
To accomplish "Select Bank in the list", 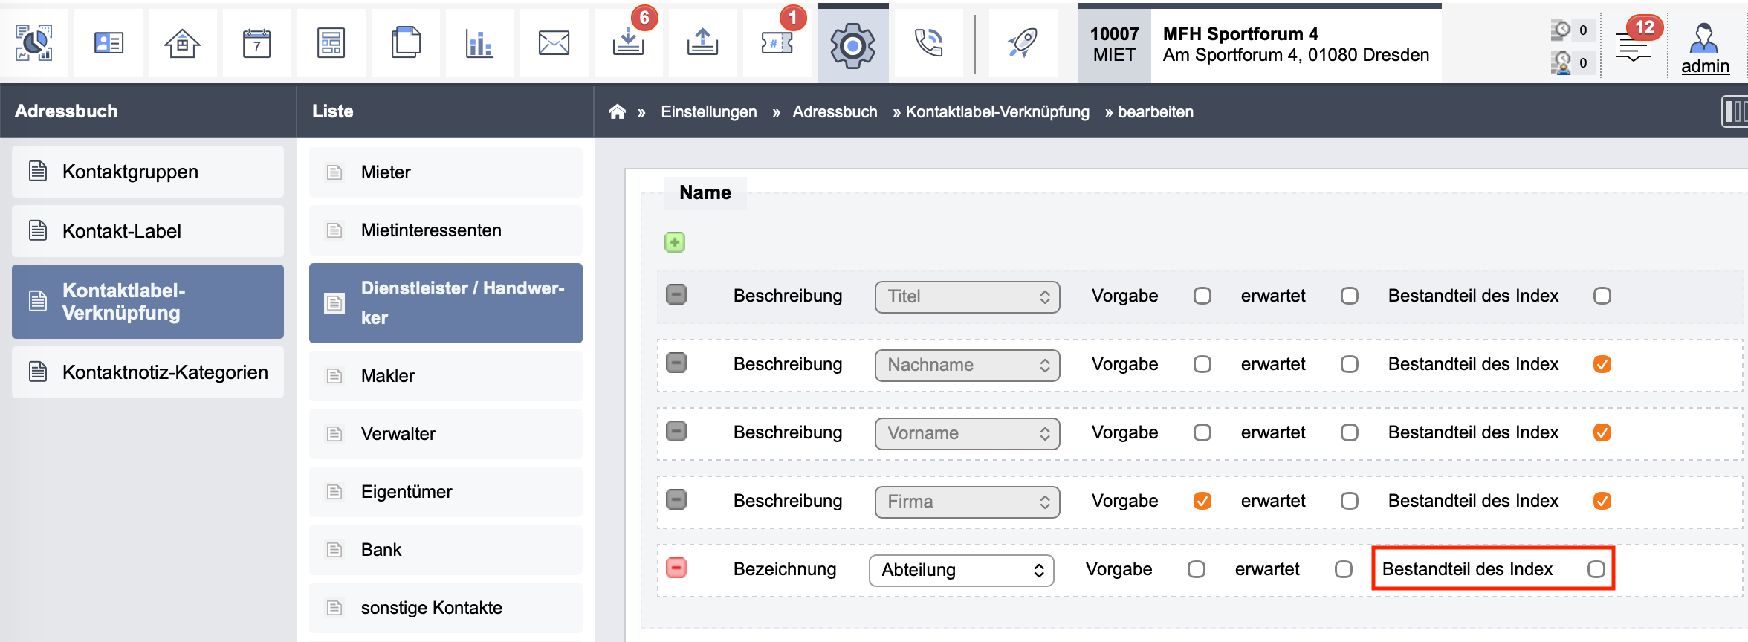I will point(446,550).
